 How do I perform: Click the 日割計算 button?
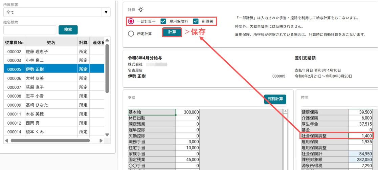click(275, 99)
